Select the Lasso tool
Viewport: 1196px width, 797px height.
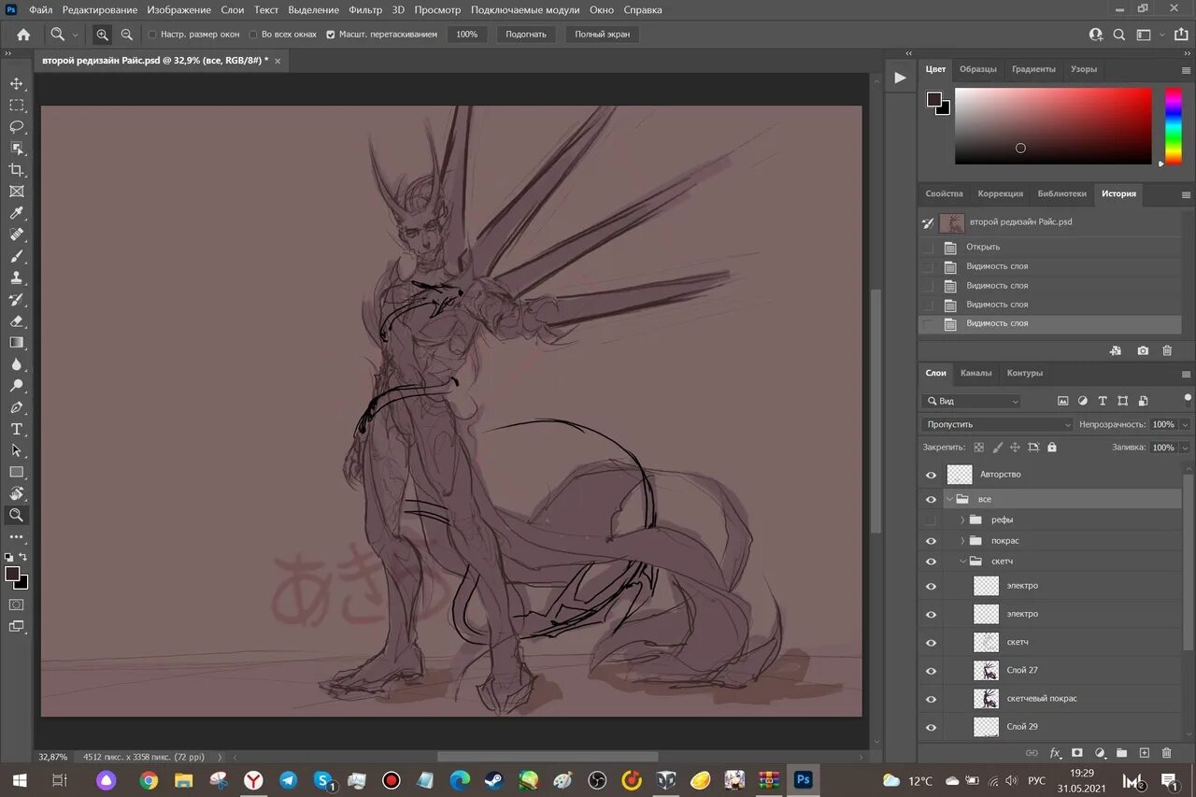click(17, 127)
